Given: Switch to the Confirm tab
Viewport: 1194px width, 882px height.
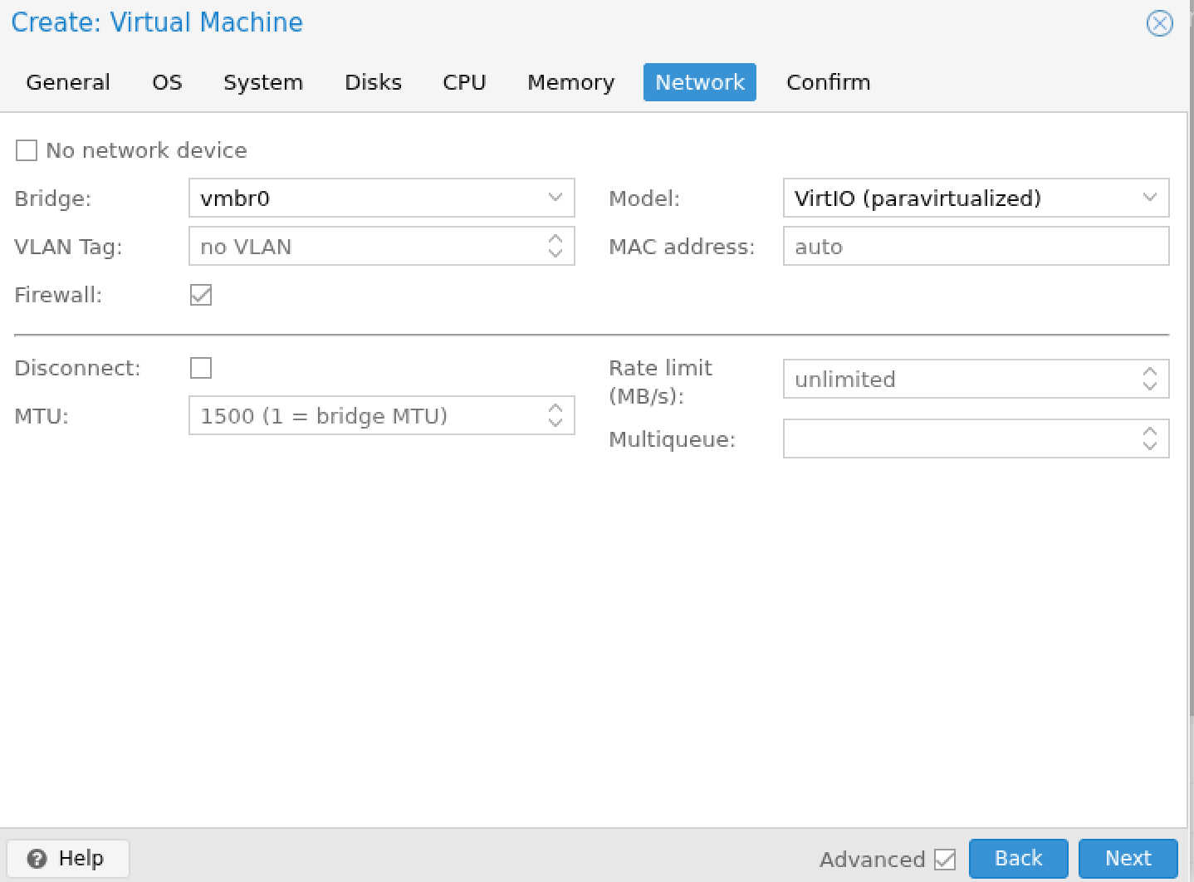Looking at the screenshot, I should tap(828, 82).
